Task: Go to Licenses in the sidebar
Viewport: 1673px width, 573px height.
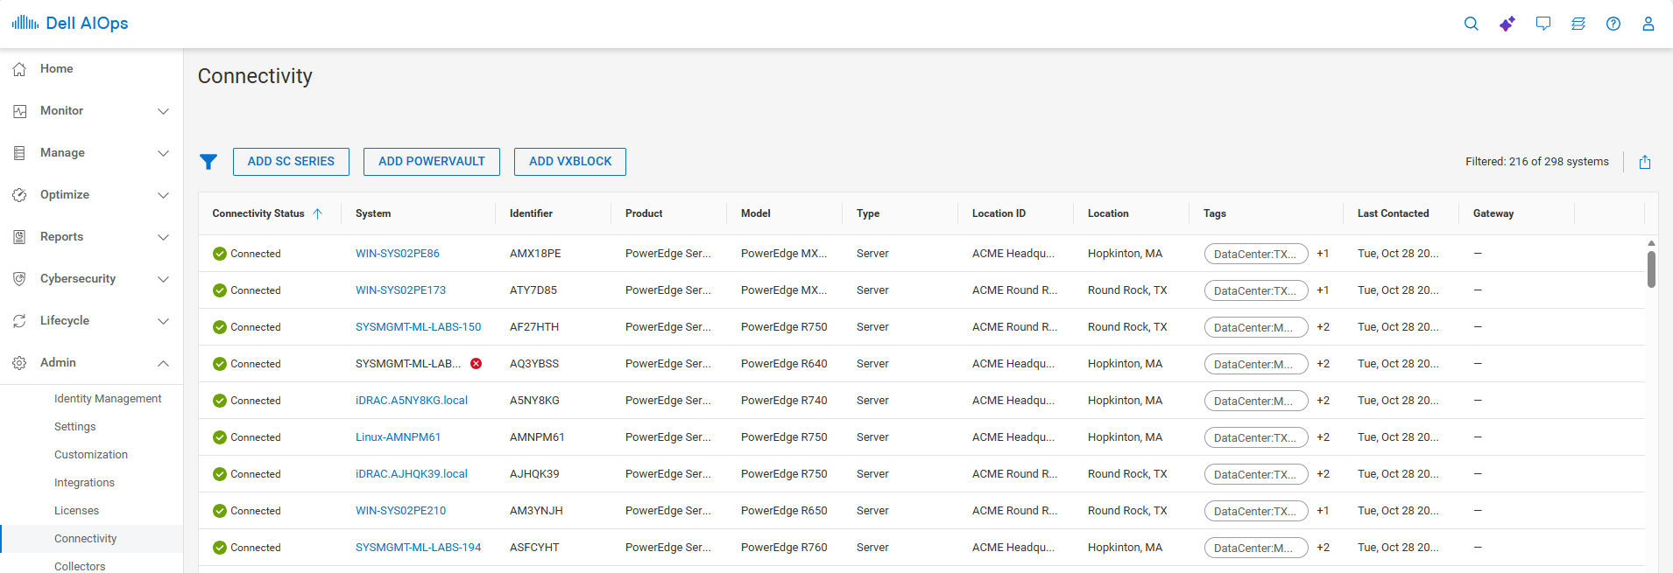Action: coord(76,511)
